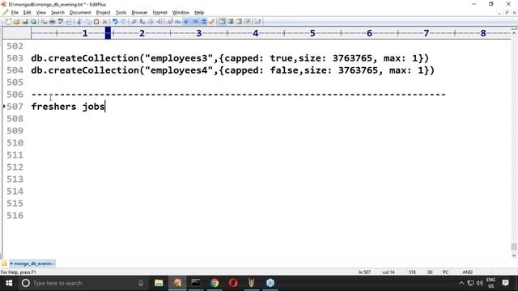Click the ruler above the text area

coord(271,33)
